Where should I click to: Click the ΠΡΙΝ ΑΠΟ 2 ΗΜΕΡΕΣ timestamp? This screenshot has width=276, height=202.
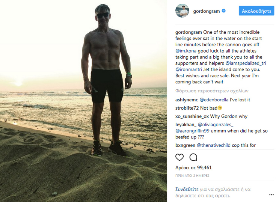192,176
